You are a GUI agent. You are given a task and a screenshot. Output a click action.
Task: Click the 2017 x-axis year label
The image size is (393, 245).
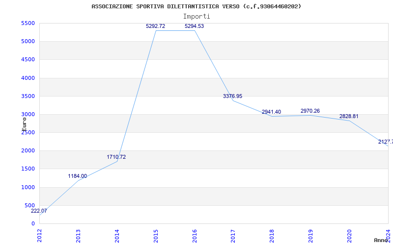coord(233,236)
